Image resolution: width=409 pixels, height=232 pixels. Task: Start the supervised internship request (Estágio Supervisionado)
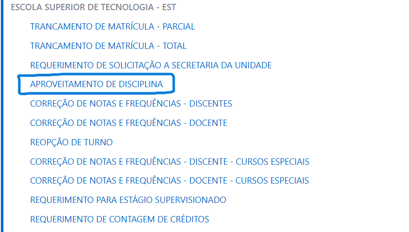pyautogui.click(x=128, y=200)
